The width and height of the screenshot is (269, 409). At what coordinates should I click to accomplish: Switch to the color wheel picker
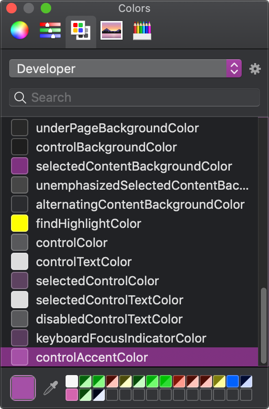click(x=20, y=30)
